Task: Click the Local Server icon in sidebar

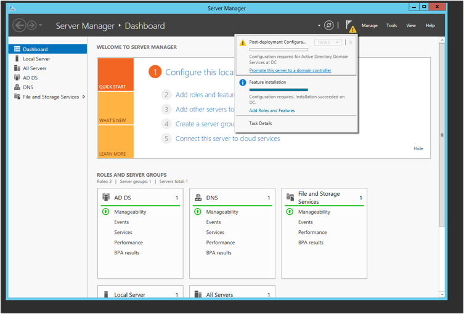Action: (x=17, y=58)
